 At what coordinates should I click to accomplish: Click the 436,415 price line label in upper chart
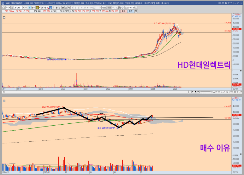pyautogui.click(x=228, y=23)
